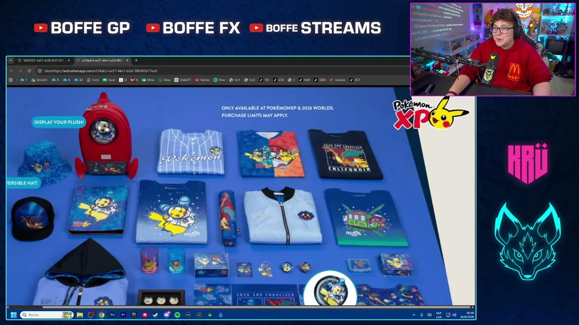Switch to the first tab starting 58201f21

(x=43, y=60)
